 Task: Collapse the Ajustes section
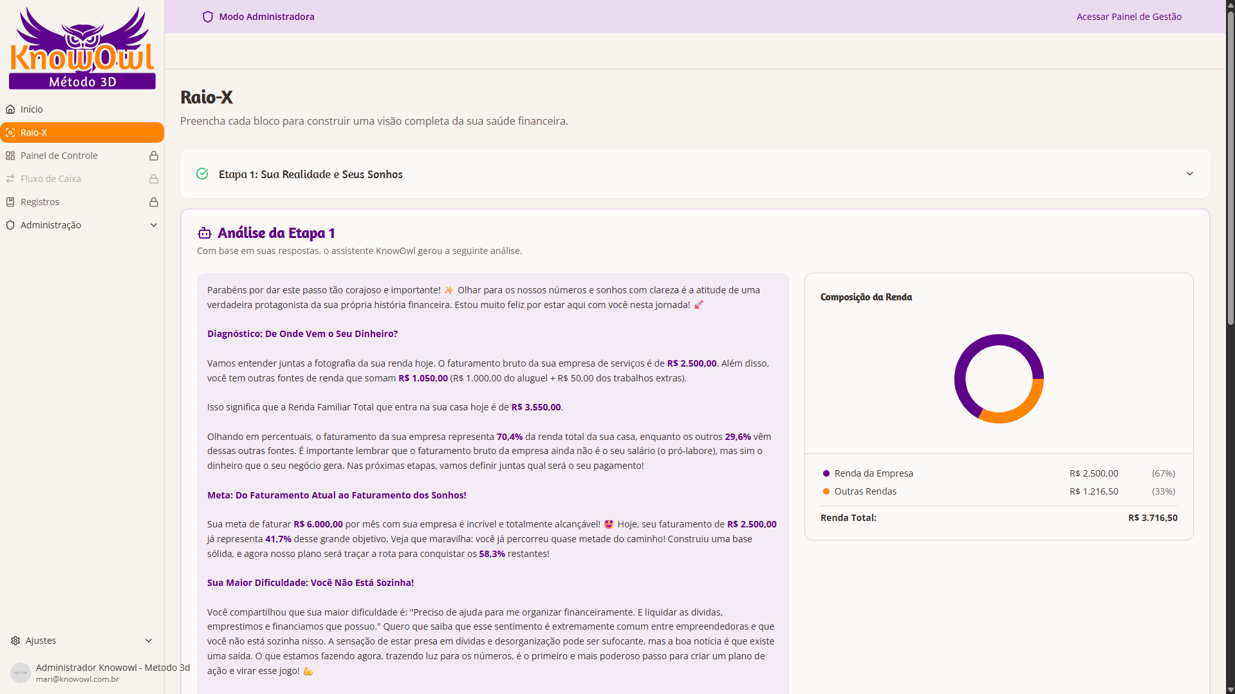148,640
